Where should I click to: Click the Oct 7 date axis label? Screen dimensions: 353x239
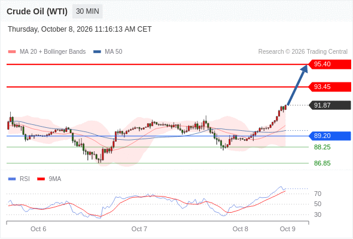[x=139, y=229]
